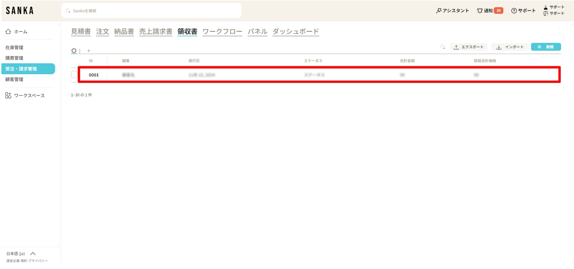Open the ダッシュボード tab
574x269 pixels.
click(x=296, y=32)
